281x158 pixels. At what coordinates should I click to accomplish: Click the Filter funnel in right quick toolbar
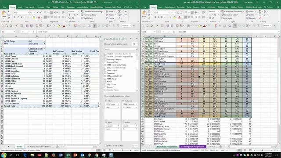(235, 26)
